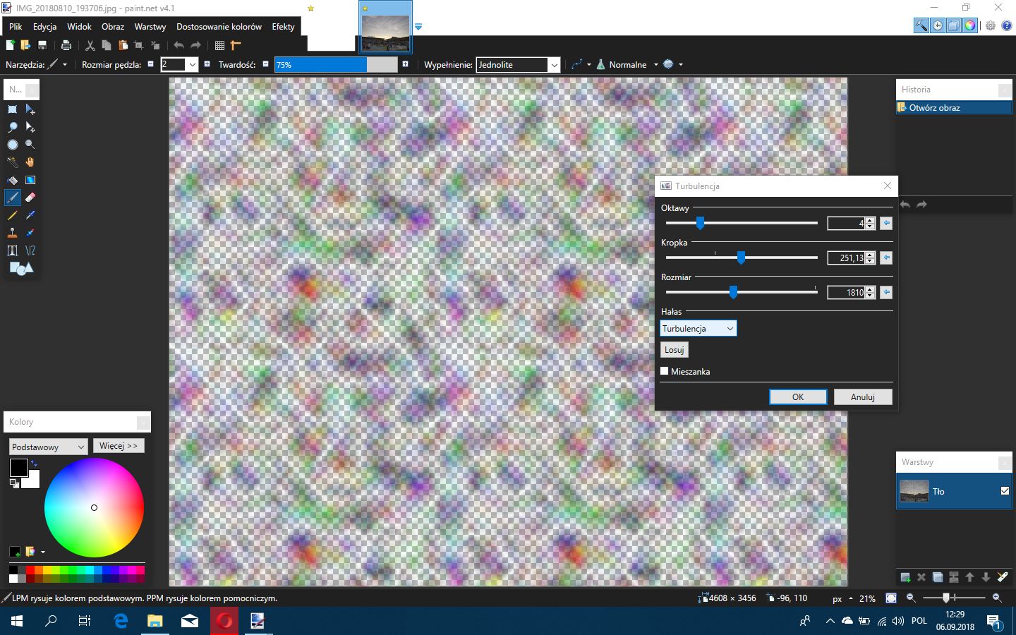Toggle the rulers icon
Viewport: 1016px width, 635px height.
(x=236, y=45)
